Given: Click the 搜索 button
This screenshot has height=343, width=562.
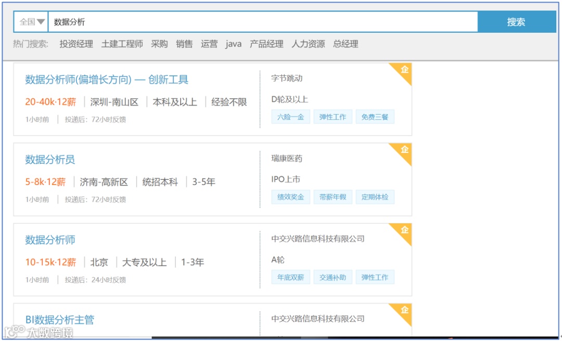Looking at the screenshot, I should tap(517, 22).
